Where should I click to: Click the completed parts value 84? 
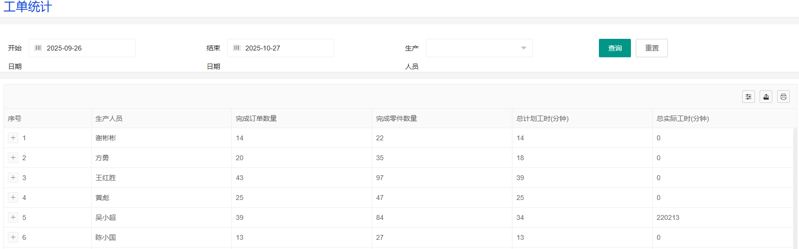click(x=380, y=217)
